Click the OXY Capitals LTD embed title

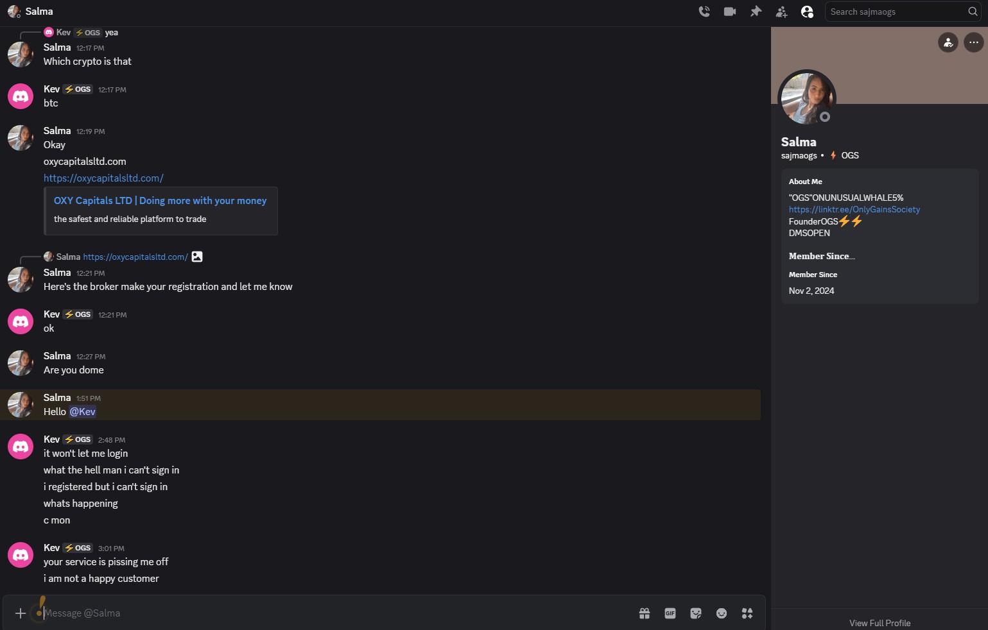tap(160, 201)
